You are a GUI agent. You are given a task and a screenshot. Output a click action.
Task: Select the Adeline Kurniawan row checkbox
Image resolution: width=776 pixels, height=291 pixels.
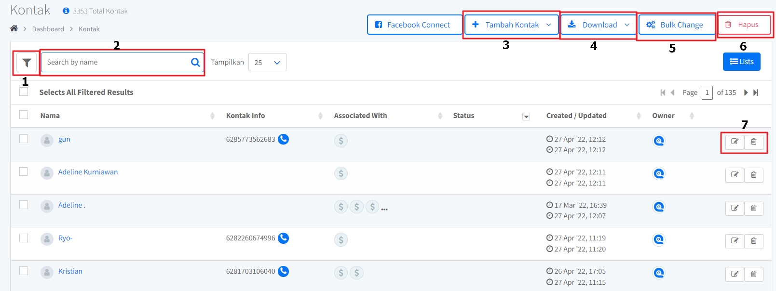(x=24, y=172)
